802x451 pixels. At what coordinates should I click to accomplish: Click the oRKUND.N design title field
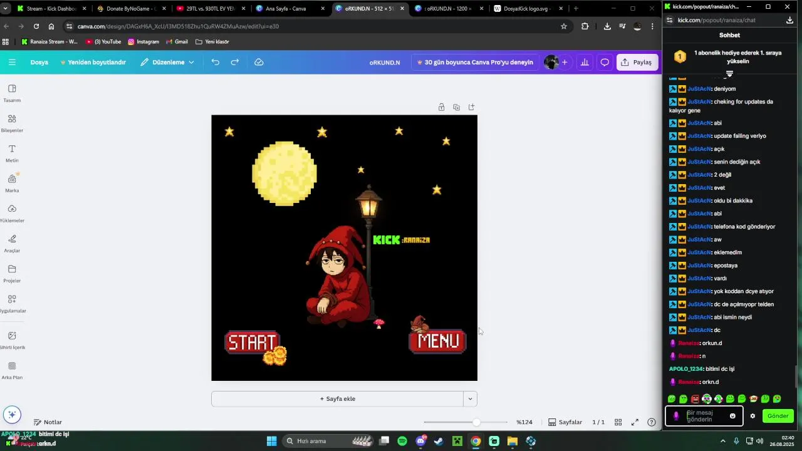[385, 62]
